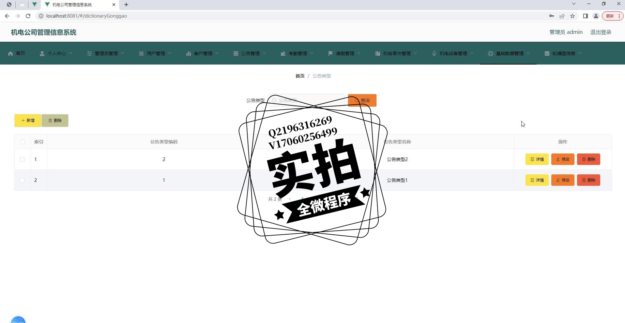Click the grid icon beside 公告管理
The height and width of the screenshot is (323, 625).
[x=236, y=53]
